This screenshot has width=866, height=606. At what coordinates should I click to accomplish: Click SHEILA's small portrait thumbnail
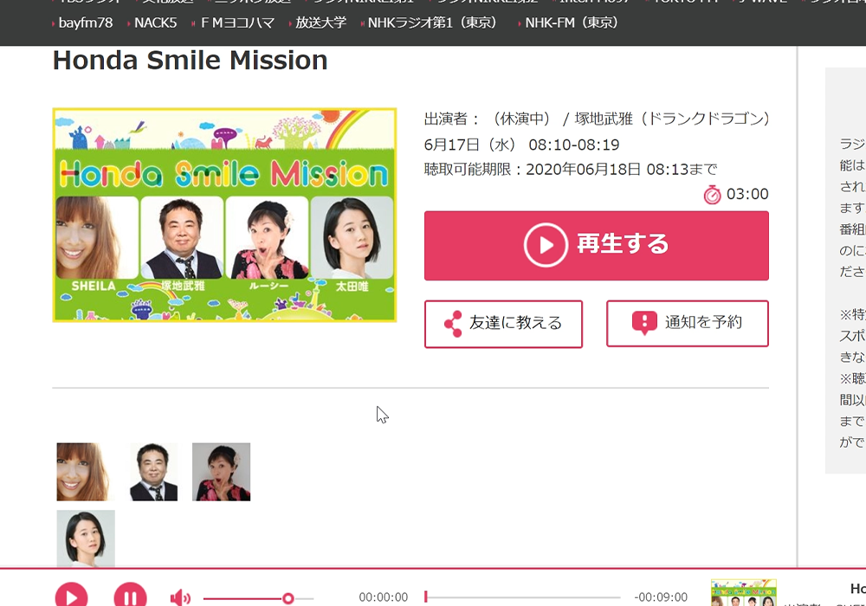(x=85, y=472)
